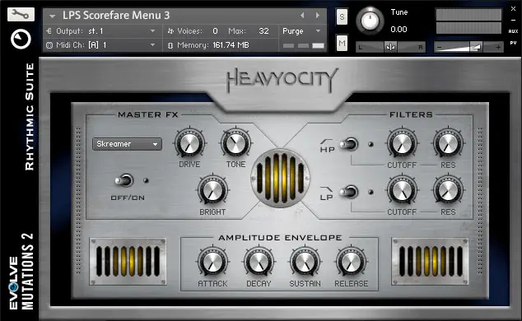Viewport: 522px width, 321px height.
Task: Toggle the HP filter switch
Action: tap(349, 144)
